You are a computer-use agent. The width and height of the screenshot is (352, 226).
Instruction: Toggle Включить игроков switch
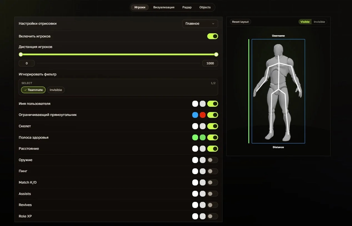coord(213,36)
